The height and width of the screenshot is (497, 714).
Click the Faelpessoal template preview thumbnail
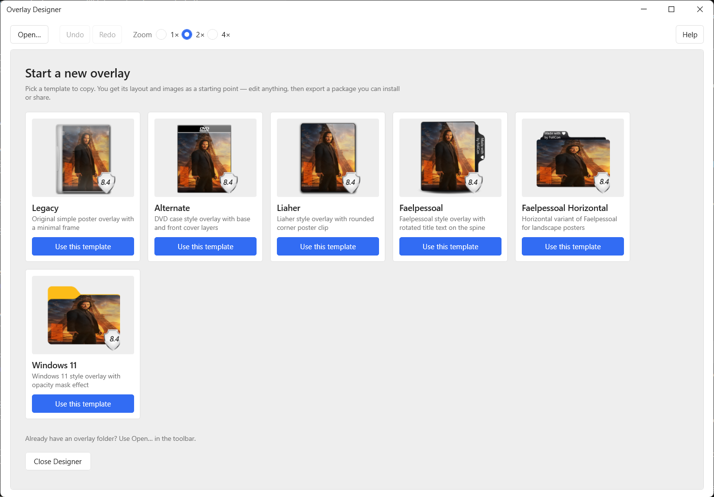coord(450,158)
